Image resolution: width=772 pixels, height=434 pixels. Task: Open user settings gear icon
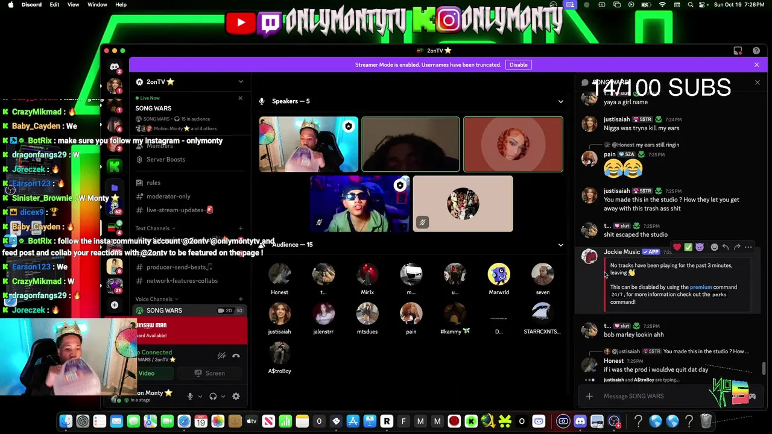click(x=236, y=396)
